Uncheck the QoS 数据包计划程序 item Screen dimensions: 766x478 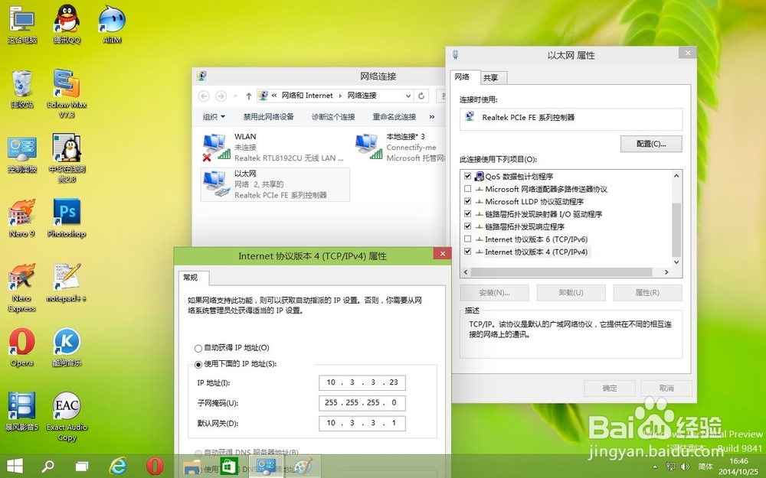tap(467, 175)
